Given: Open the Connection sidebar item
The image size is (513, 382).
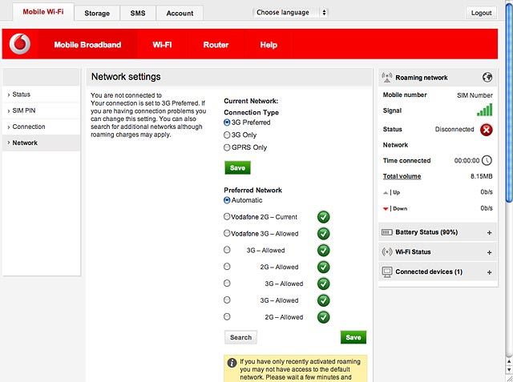Looking at the screenshot, I should pyautogui.click(x=41, y=127).
